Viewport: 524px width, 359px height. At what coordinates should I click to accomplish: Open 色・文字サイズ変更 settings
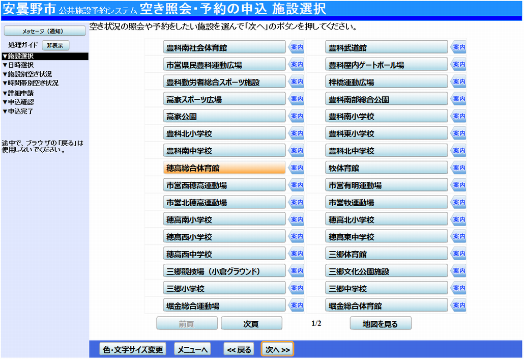pos(132,349)
